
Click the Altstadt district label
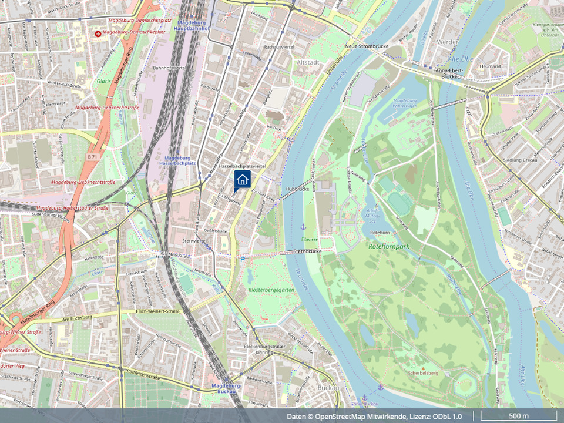coord(308,62)
